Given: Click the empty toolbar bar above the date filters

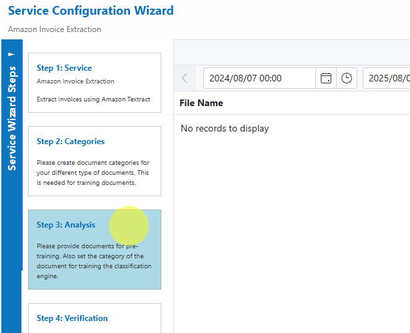Looking at the screenshot, I should [292, 53].
